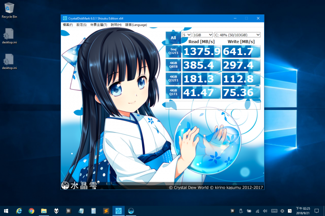Click the network tray icon

(x=257, y=211)
